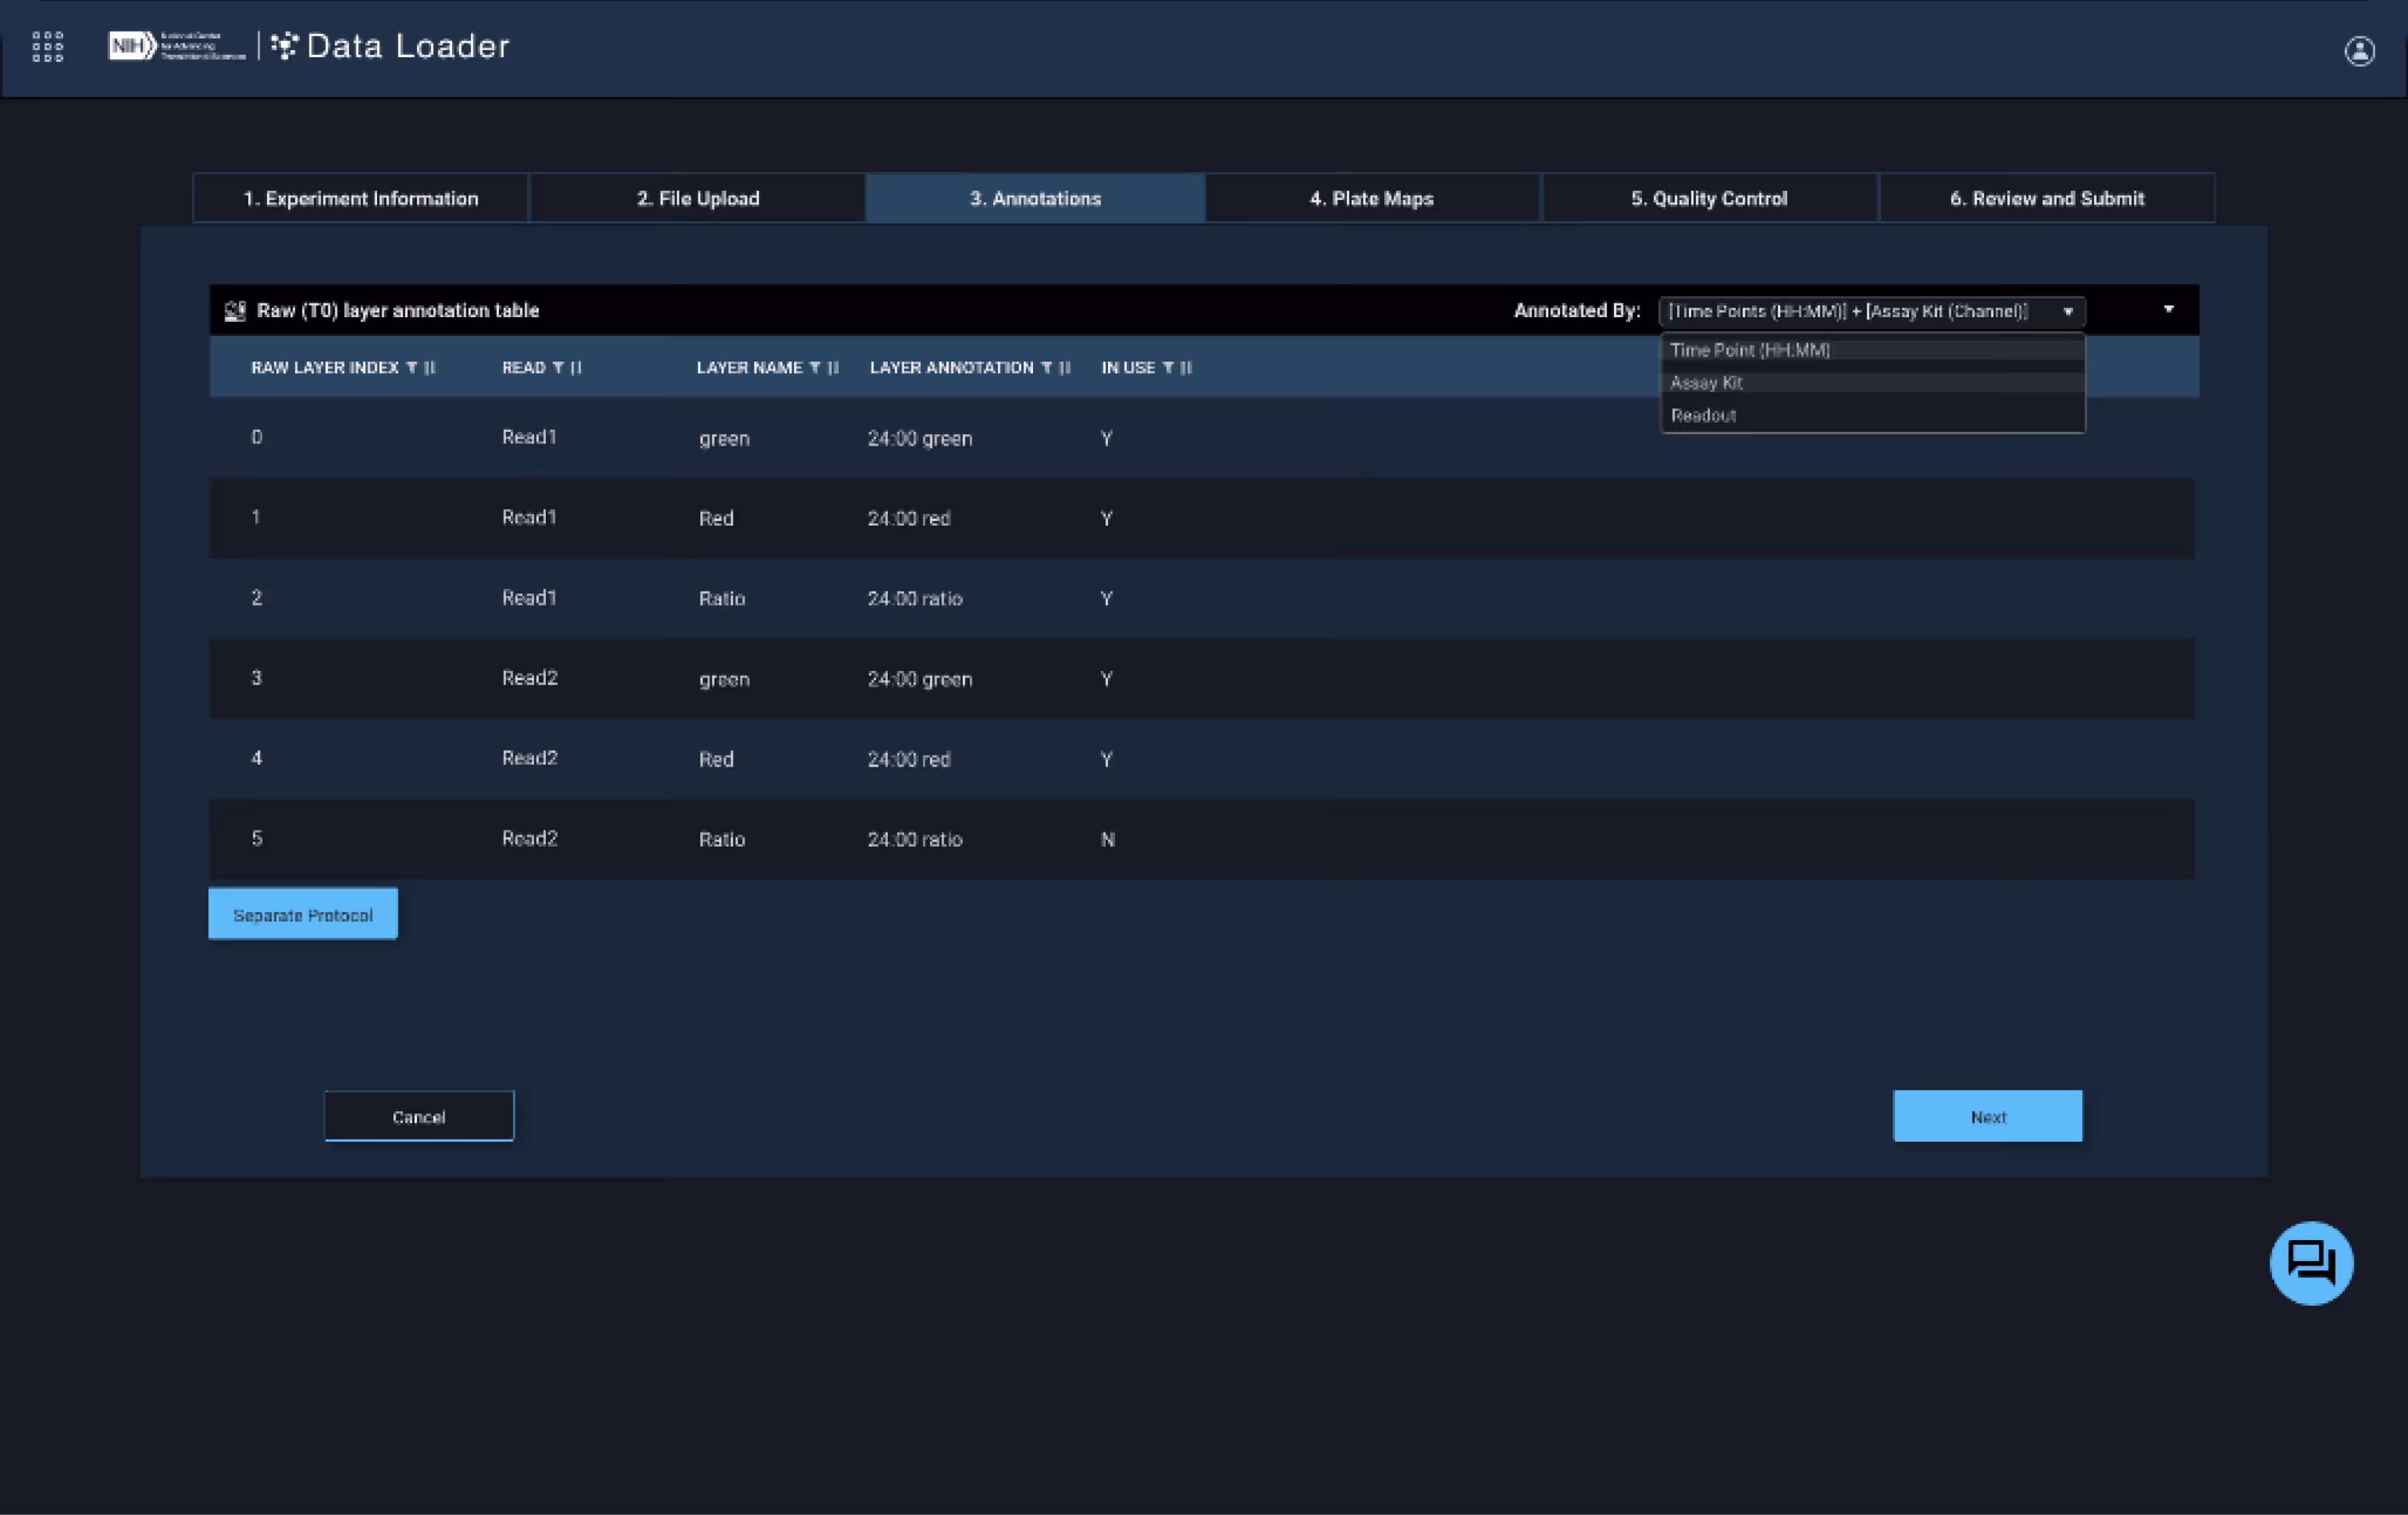Select the Annotations tab
The height and width of the screenshot is (1515, 2408).
pyautogui.click(x=1035, y=198)
